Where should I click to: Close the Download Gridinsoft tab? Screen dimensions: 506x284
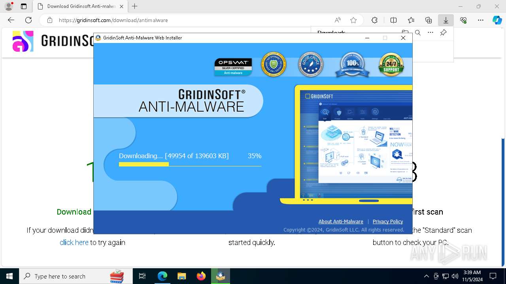point(121,6)
